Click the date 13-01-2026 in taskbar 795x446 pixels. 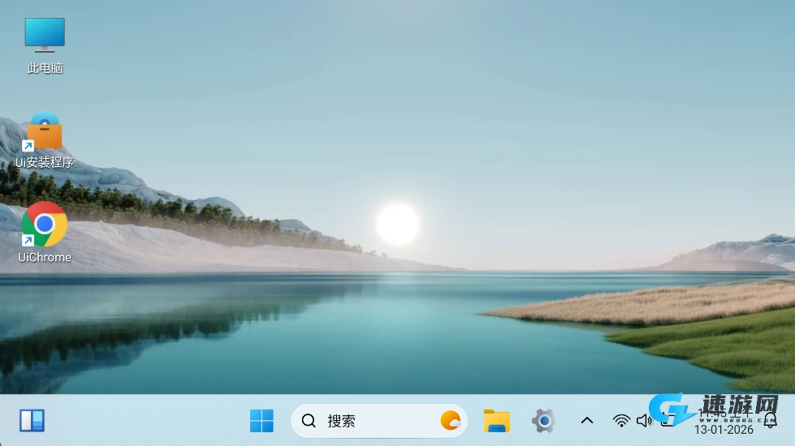(x=724, y=430)
